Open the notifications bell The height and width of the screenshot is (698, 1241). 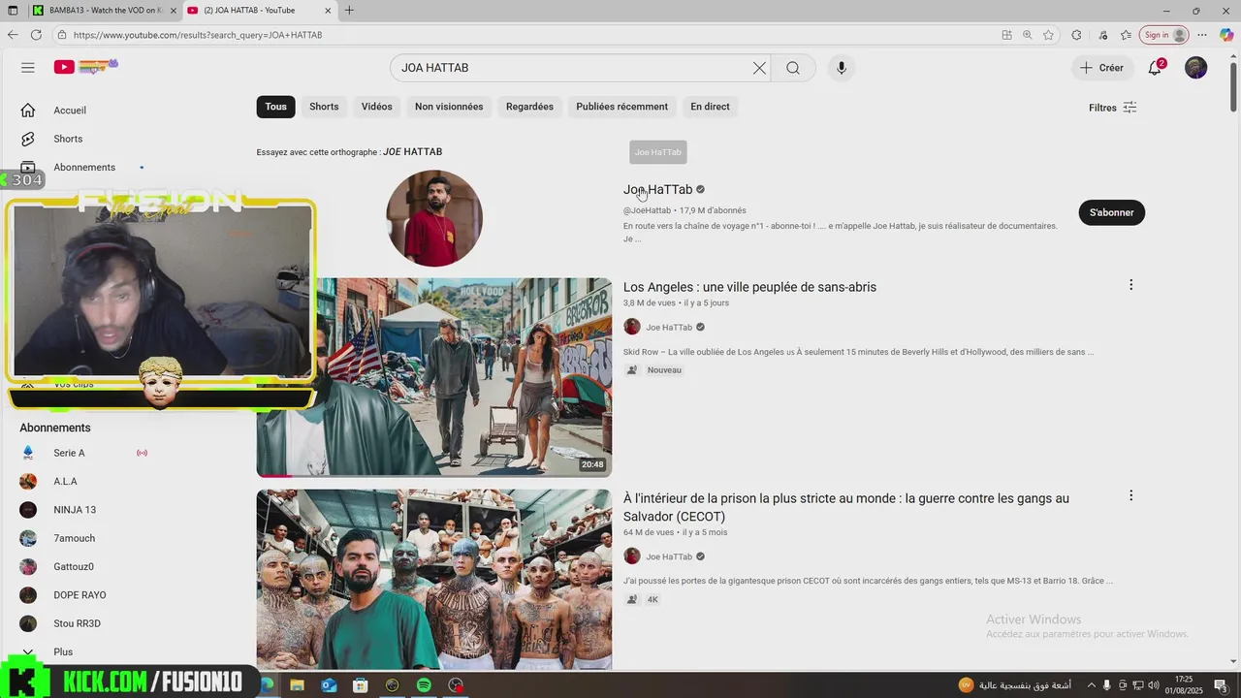tap(1155, 67)
